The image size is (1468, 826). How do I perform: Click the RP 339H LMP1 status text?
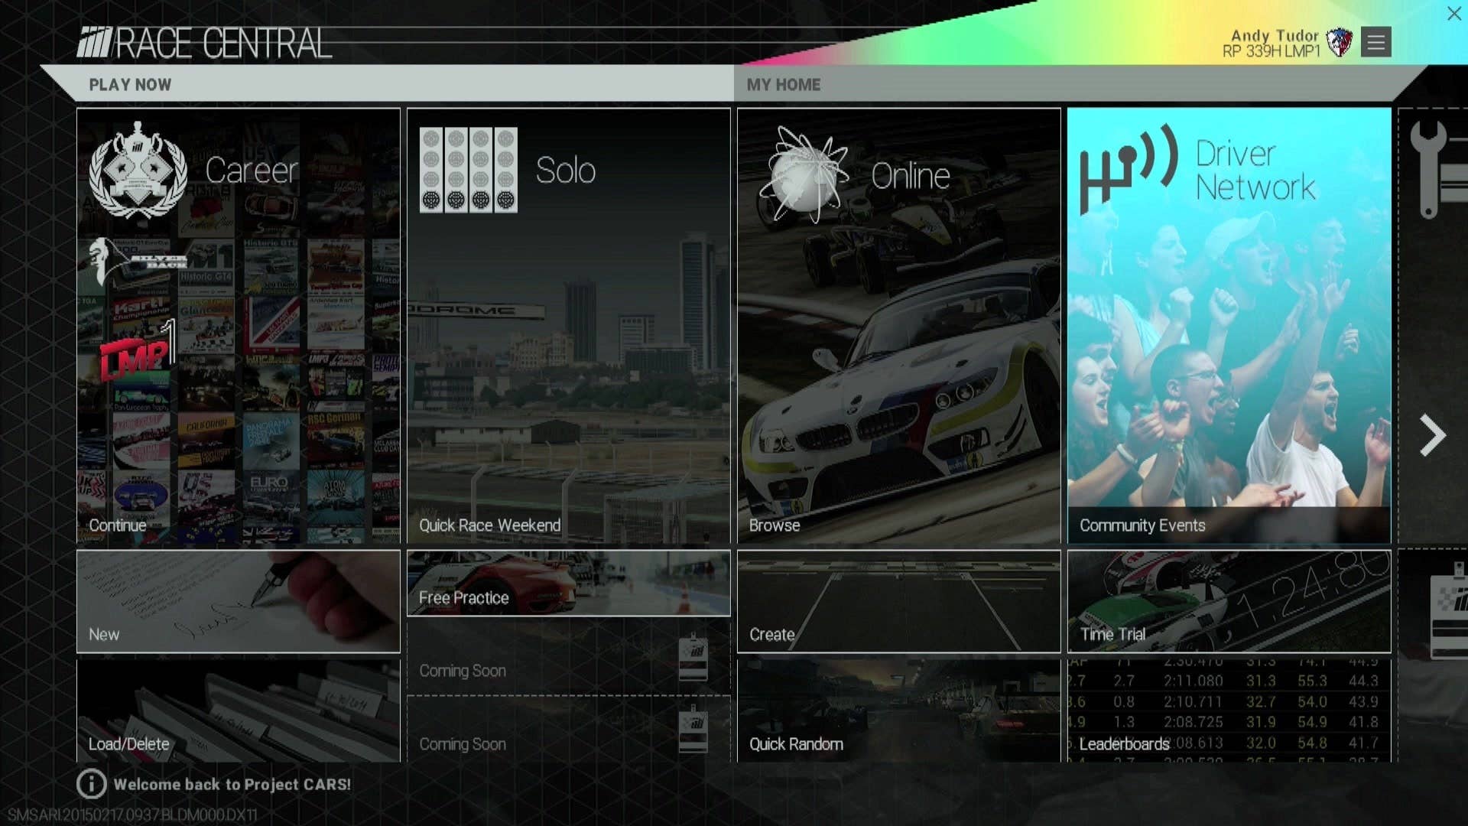(x=1271, y=51)
